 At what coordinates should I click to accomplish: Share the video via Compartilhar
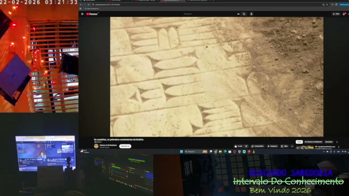[258, 146]
